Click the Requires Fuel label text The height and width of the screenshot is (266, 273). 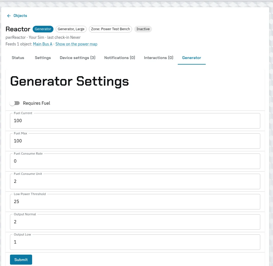37,103
